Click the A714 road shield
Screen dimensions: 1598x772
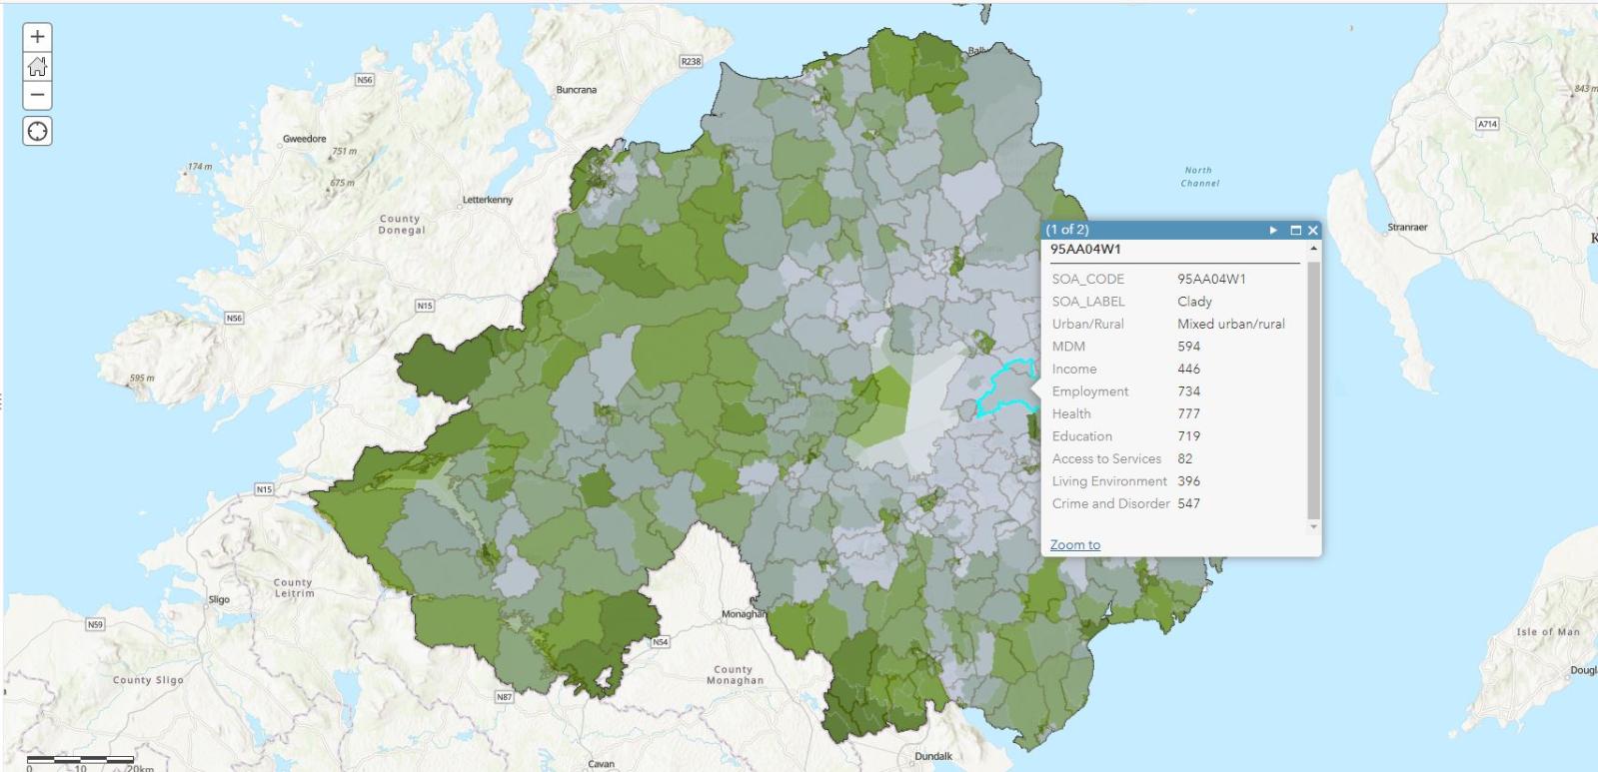click(1487, 124)
